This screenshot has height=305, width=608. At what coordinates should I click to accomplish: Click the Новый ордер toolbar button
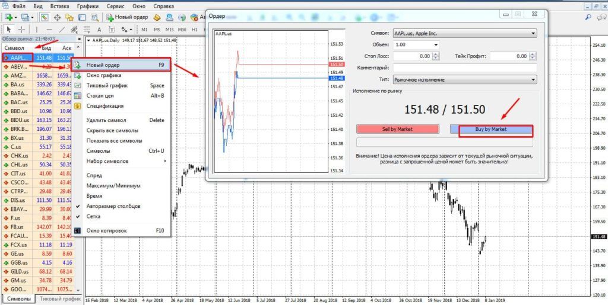[126, 17]
